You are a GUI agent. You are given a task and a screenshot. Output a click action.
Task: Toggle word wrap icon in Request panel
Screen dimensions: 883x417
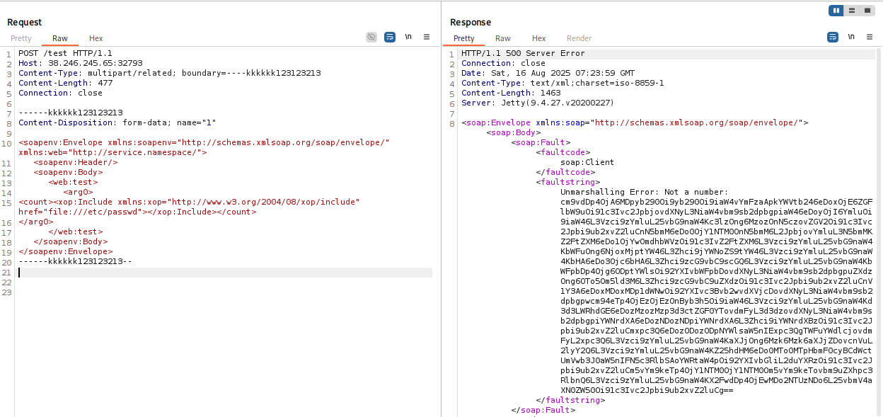[390, 37]
